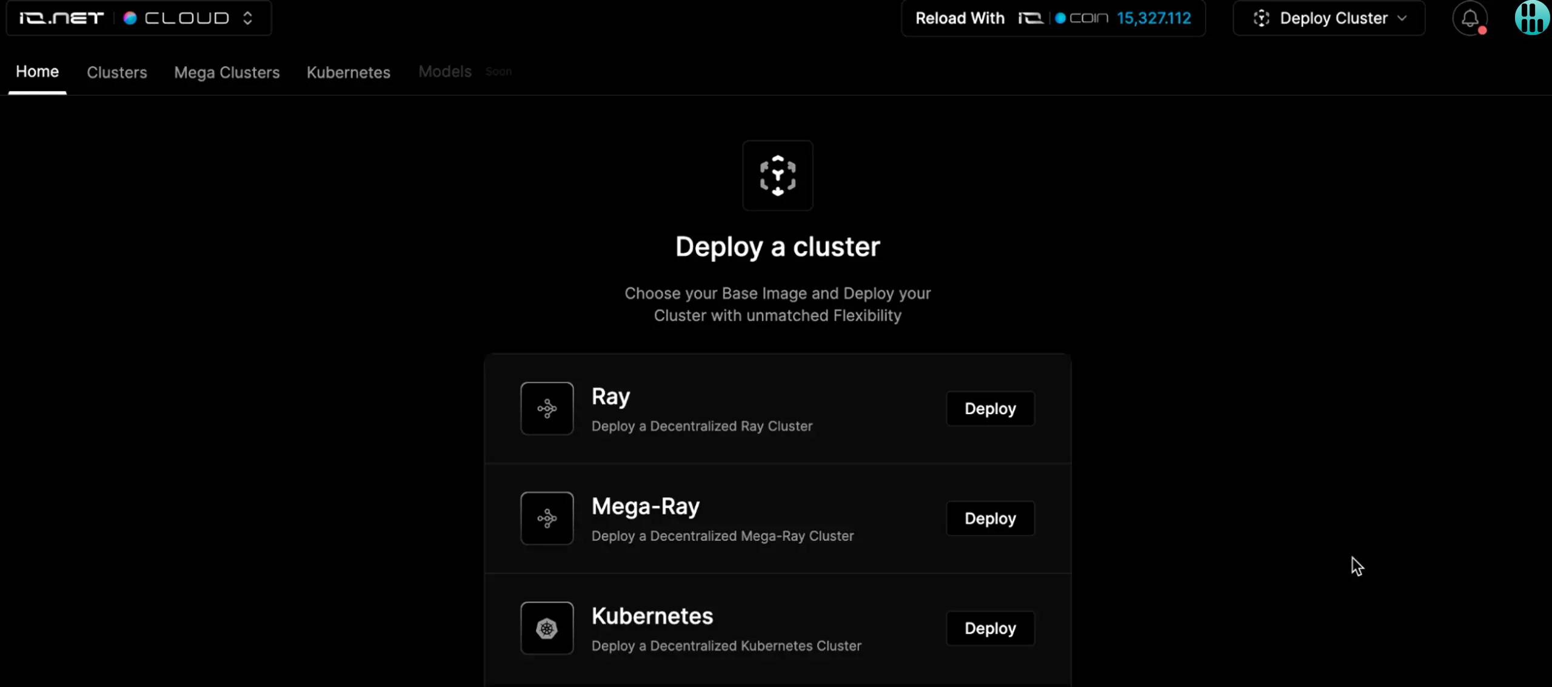Select the Deploy Mega-Ray cluster button
The height and width of the screenshot is (687, 1552).
[989, 518]
